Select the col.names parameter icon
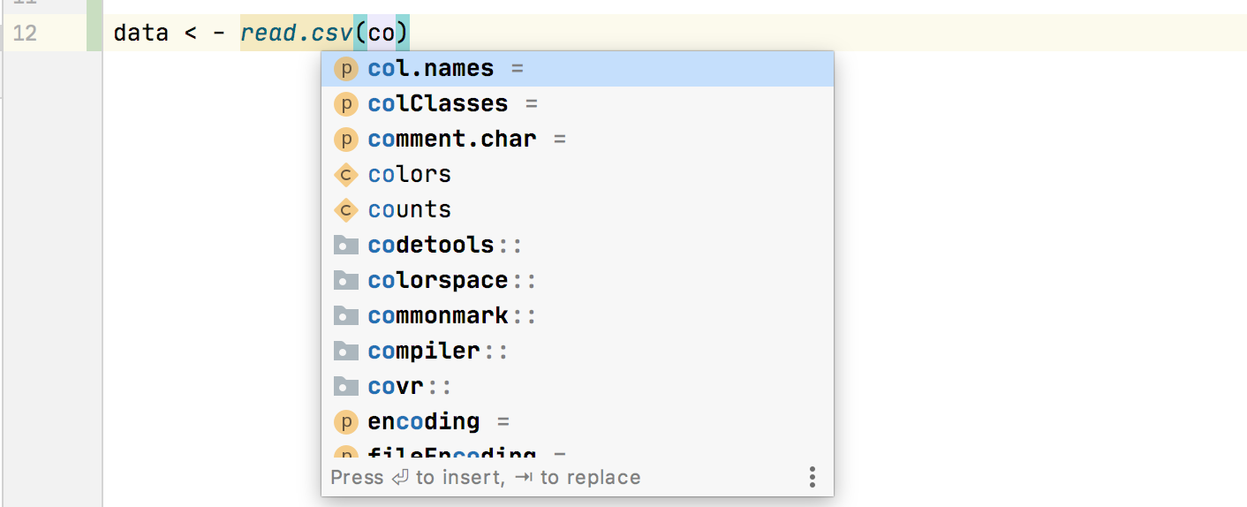The width and height of the screenshot is (1247, 507). pyautogui.click(x=345, y=69)
